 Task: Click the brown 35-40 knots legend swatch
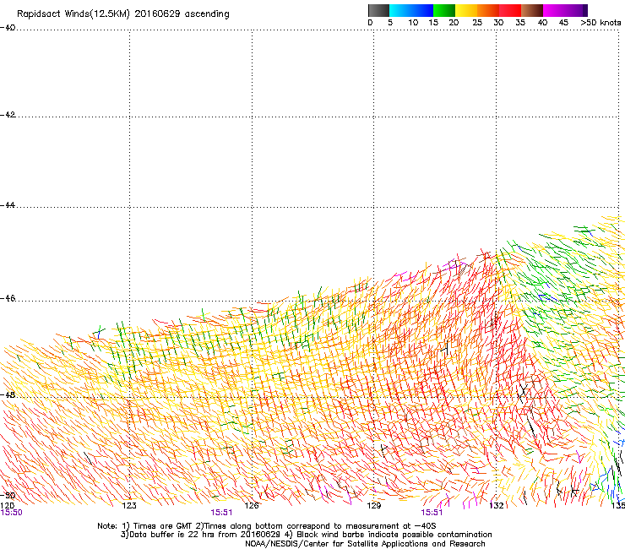pyautogui.click(x=532, y=10)
